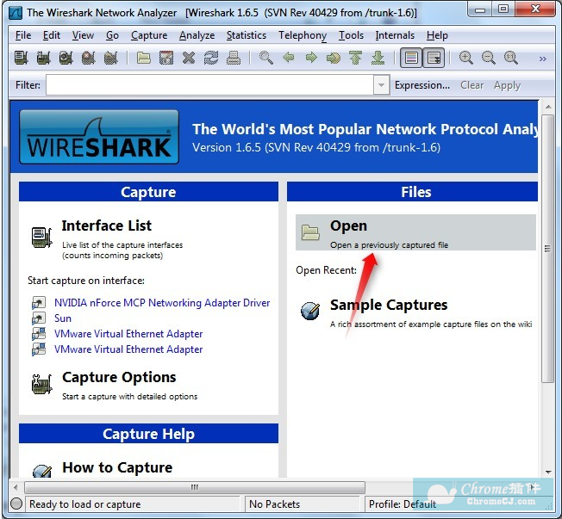Click the Wireshark title bar app icon
Screen dimensions: 562x519
pos(16,13)
